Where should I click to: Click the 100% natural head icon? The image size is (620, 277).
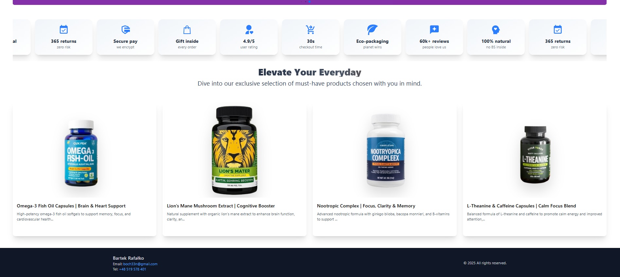(496, 30)
